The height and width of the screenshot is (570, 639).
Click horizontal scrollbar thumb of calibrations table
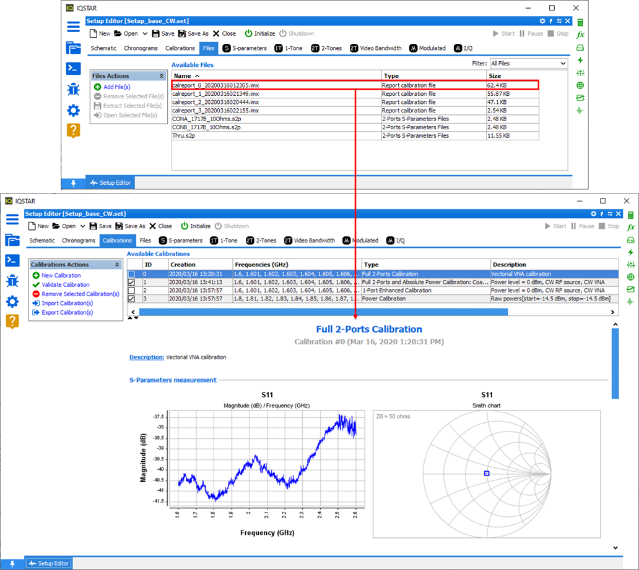[x=324, y=312]
